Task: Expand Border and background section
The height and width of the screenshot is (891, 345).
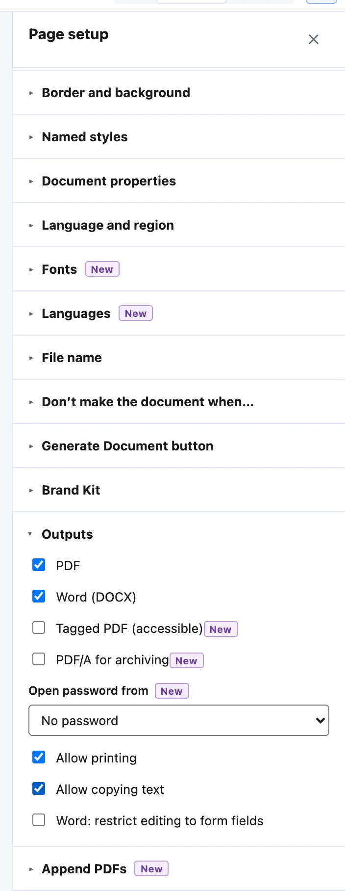Action: pos(179,93)
